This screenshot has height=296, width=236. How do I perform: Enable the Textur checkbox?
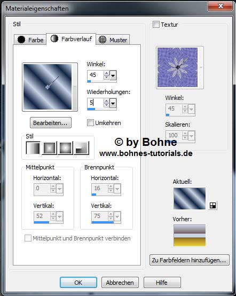[156, 25]
